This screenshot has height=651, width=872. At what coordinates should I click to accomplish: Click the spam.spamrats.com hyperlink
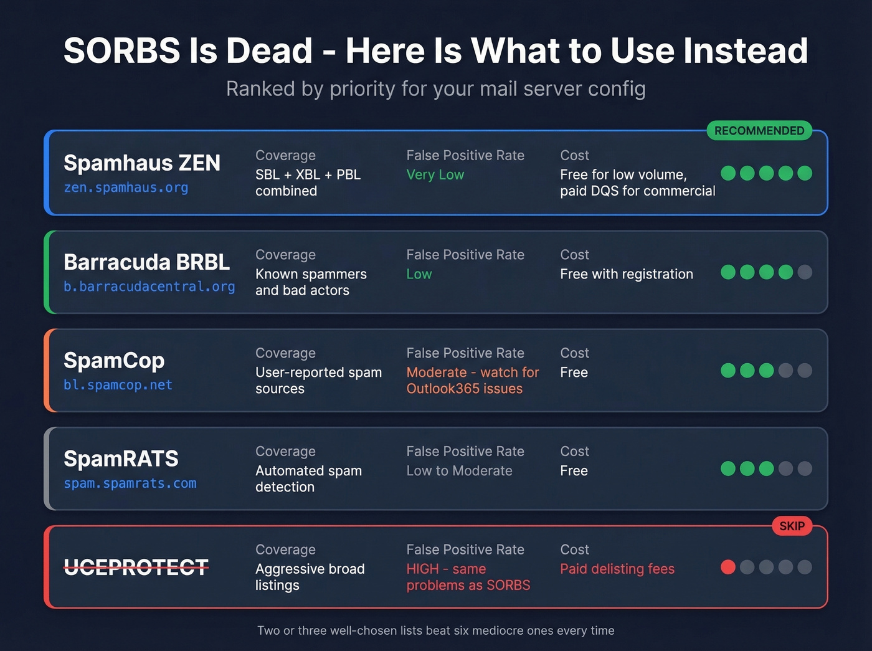130,483
